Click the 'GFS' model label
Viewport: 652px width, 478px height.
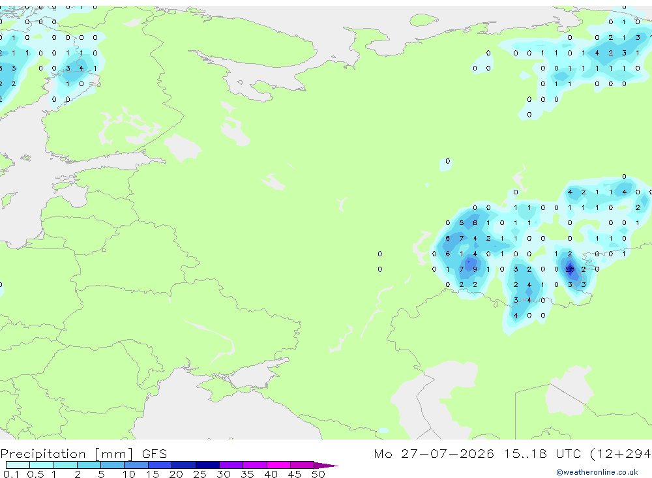[155, 454]
